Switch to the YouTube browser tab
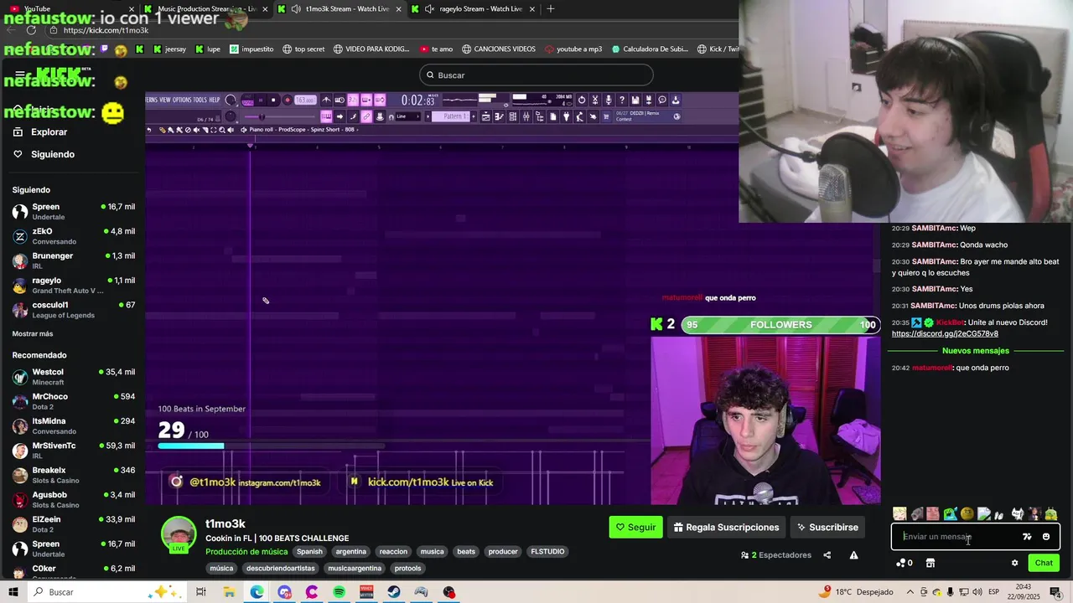Viewport: 1073px width, 603px height. pyautogui.click(x=67, y=8)
